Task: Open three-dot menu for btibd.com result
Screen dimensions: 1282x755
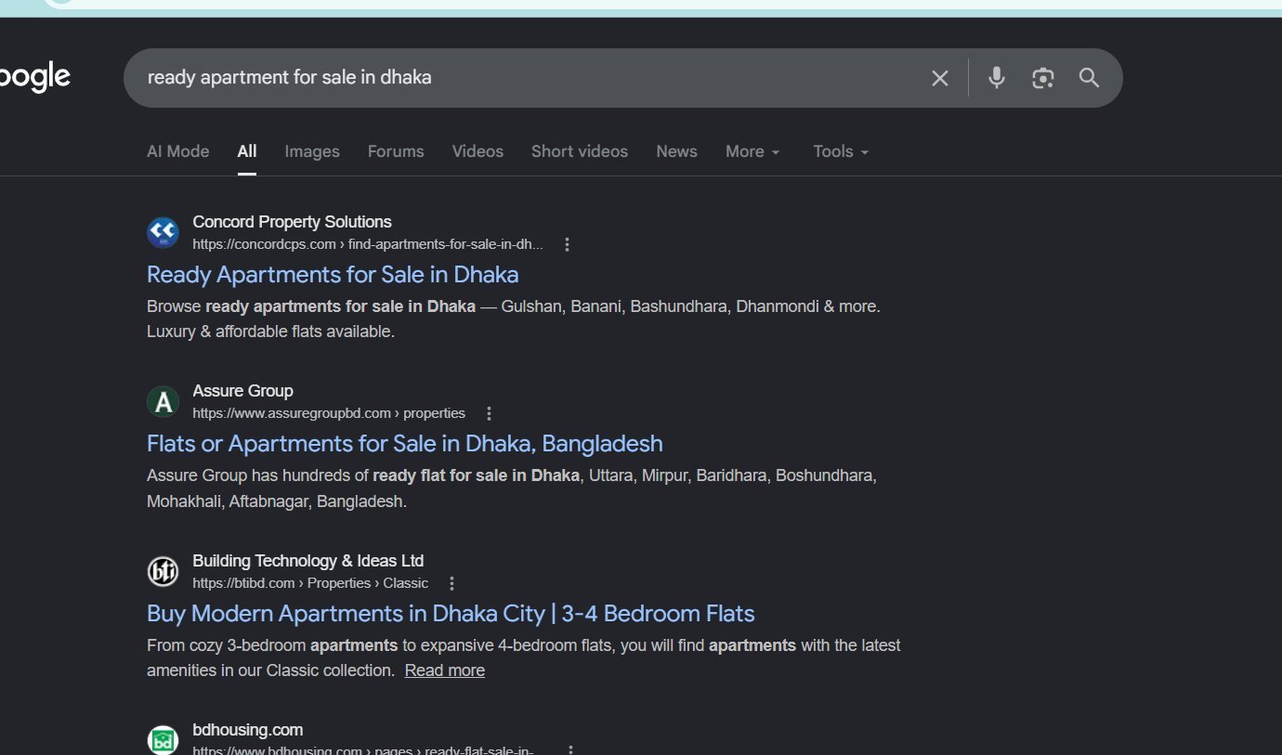Action: point(452,583)
